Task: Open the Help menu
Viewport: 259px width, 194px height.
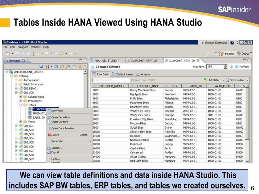Action: click(46, 47)
